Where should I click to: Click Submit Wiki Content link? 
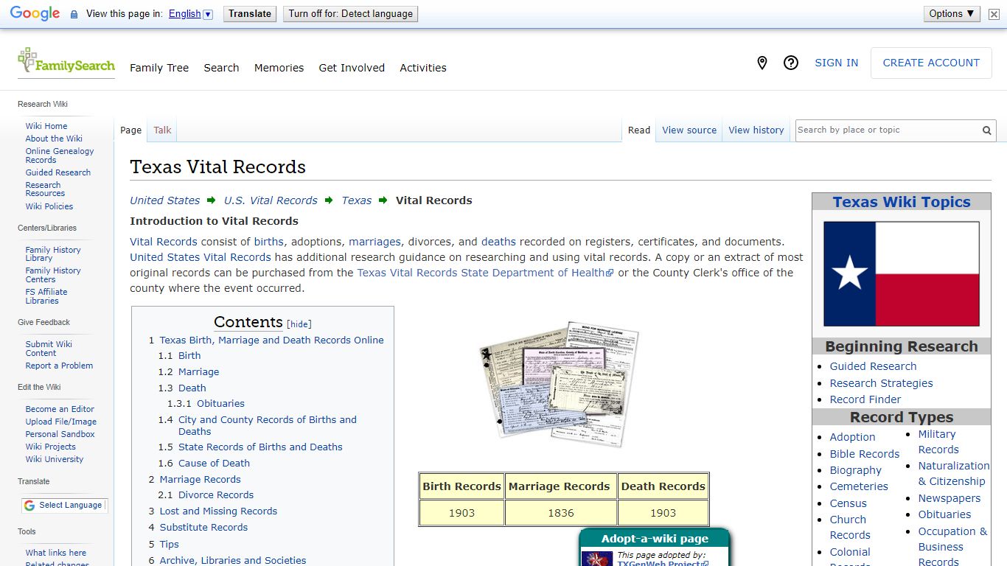click(49, 349)
